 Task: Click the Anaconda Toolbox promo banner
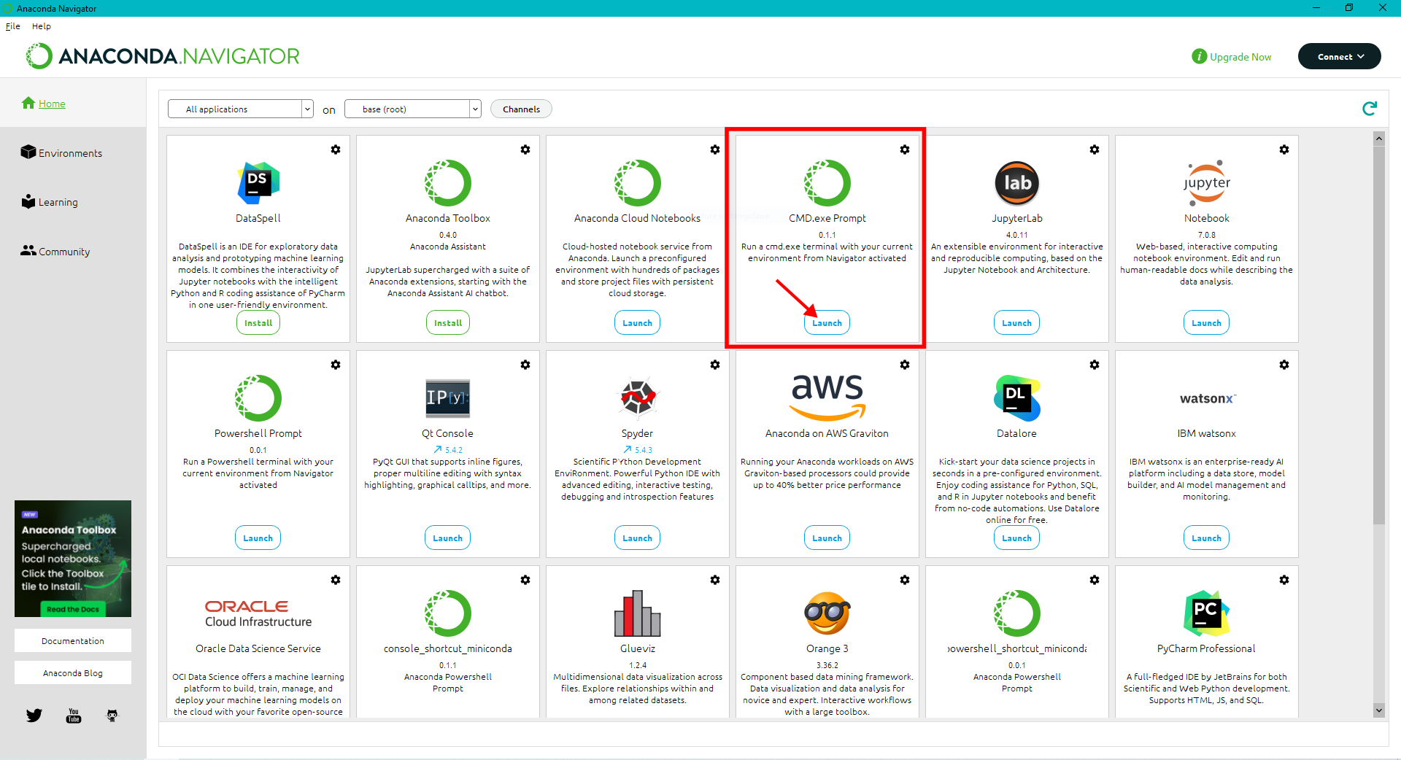73,558
